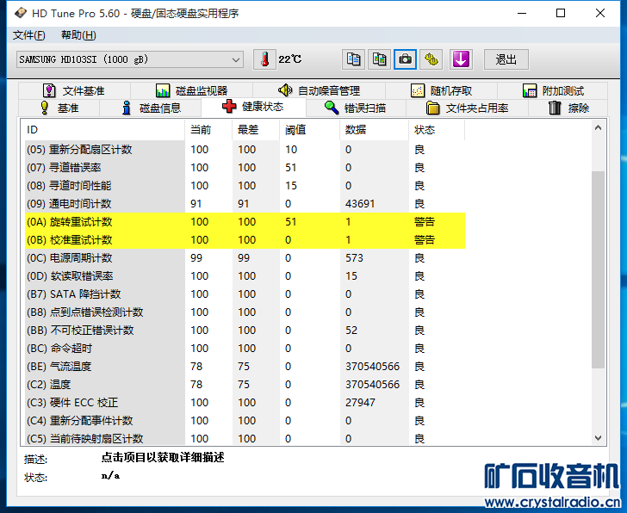Viewport: 627px width, 513px height.
Task: Click the speaker noise management icon
Action: pyautogui.click(x=285, y=90)
